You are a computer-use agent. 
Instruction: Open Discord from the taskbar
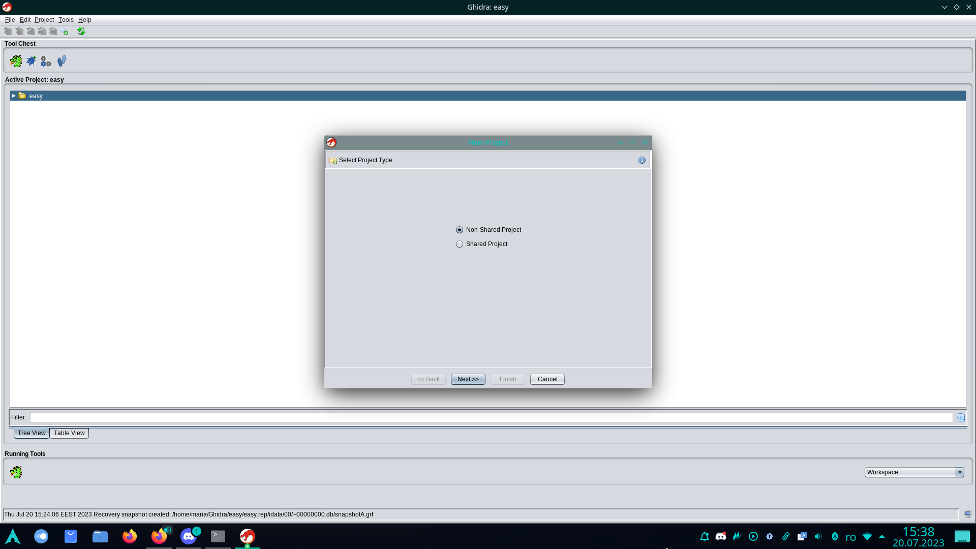pyautogui.click(x=189, y=536)
